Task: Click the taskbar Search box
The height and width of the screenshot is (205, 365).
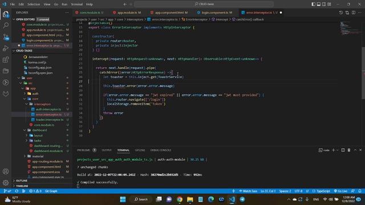Action: click(141, 199)
